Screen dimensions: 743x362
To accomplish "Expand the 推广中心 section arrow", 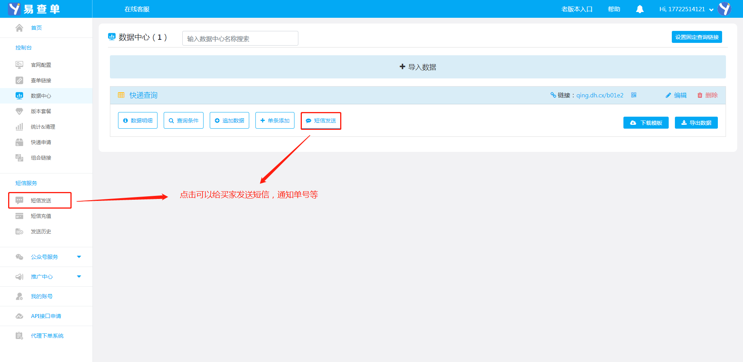I will pyautogui.click(x=79, y=277).
